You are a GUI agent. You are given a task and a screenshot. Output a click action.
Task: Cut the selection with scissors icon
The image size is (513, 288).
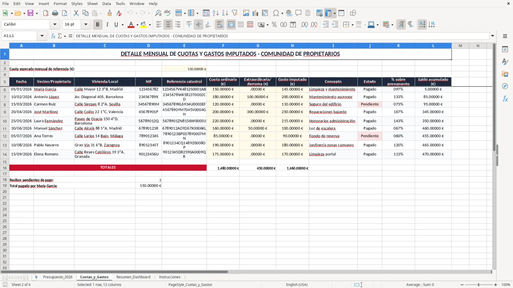coord(76,13)
